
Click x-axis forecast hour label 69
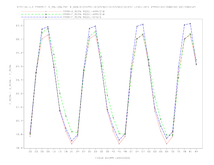tap(167, 152)
